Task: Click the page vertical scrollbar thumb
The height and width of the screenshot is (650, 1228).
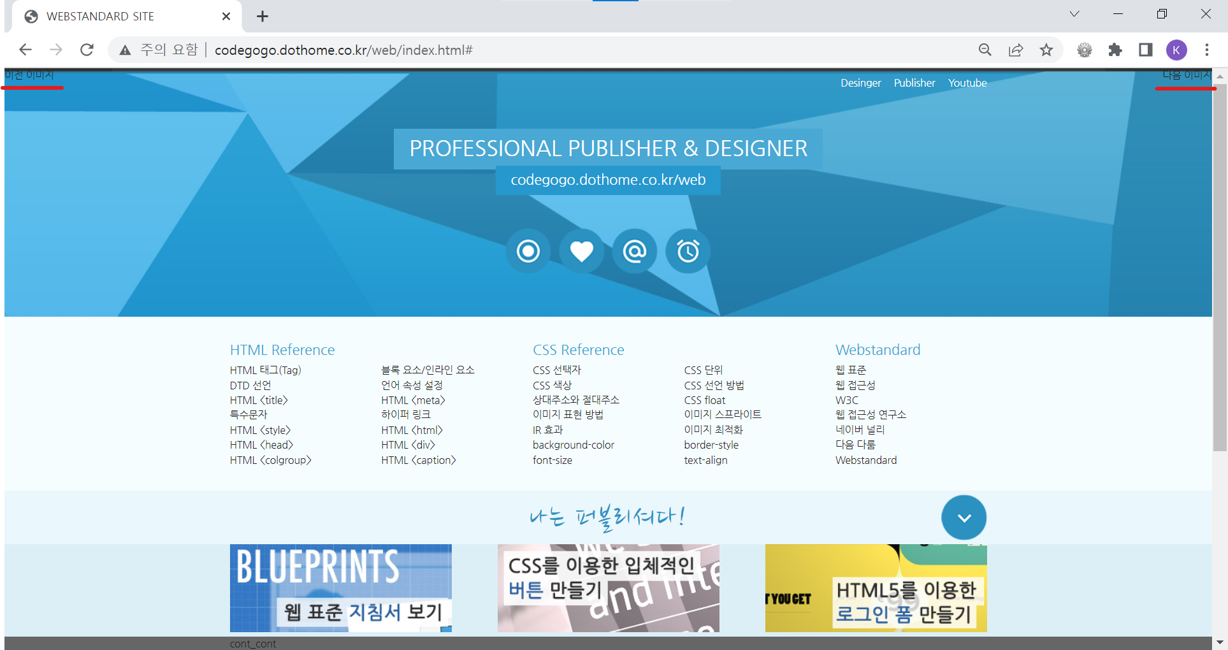Action: [1220, 268]
